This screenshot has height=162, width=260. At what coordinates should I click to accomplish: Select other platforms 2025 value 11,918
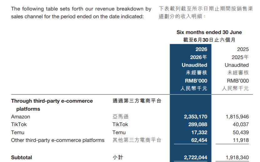(x=241, y=140)
